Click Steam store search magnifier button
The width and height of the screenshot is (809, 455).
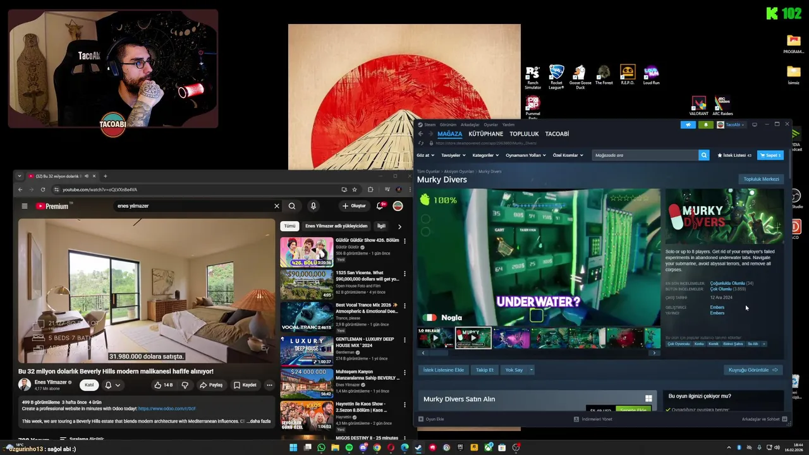click(x=703, y=155)
